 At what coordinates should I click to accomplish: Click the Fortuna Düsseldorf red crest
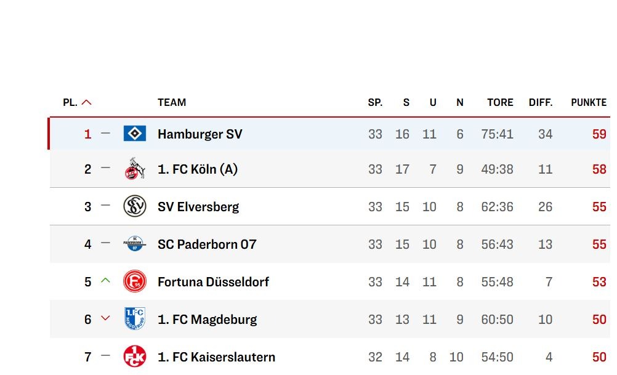[135, 281]
